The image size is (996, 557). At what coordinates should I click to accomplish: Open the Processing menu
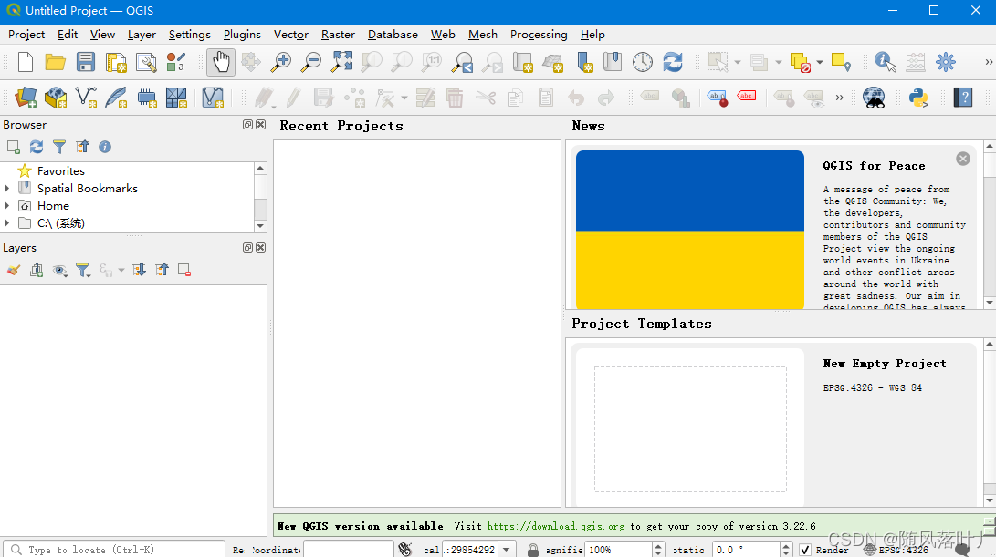coord(539,35)
